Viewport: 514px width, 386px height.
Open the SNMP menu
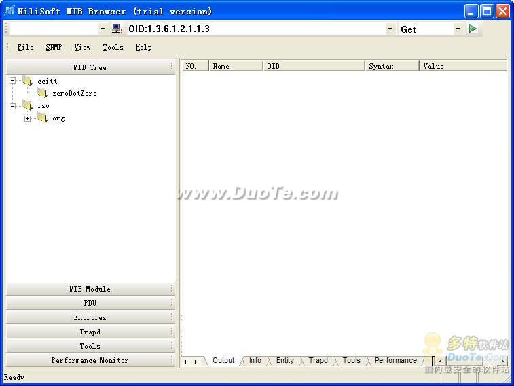[54, 47]
